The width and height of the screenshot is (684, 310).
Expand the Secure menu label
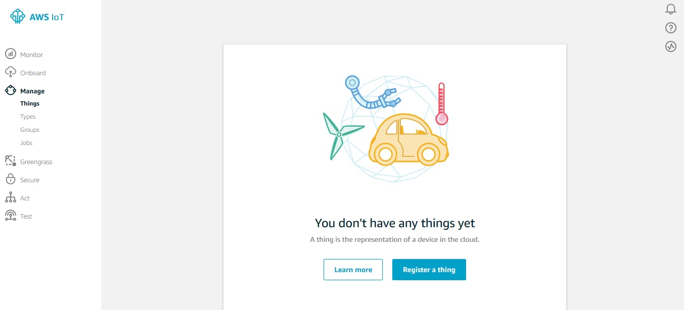30,180
